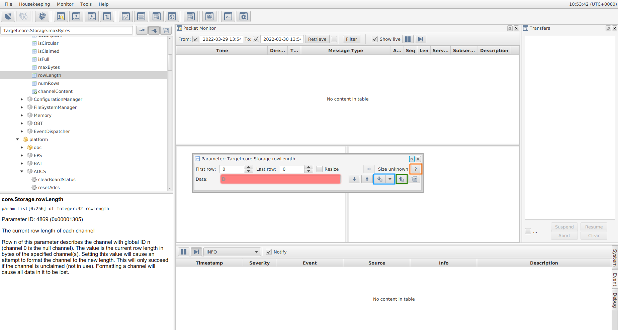The height and width of the screenshot is (330, 618).
Task: Collapse the ADCS tree node
Action: point(22,171)
